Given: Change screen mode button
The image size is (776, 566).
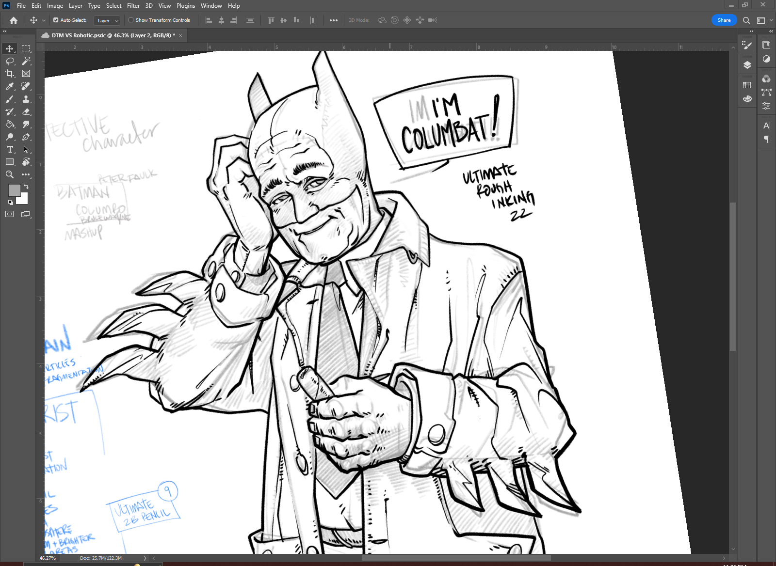Looking at the screenshot, I should tap(26, 214).
